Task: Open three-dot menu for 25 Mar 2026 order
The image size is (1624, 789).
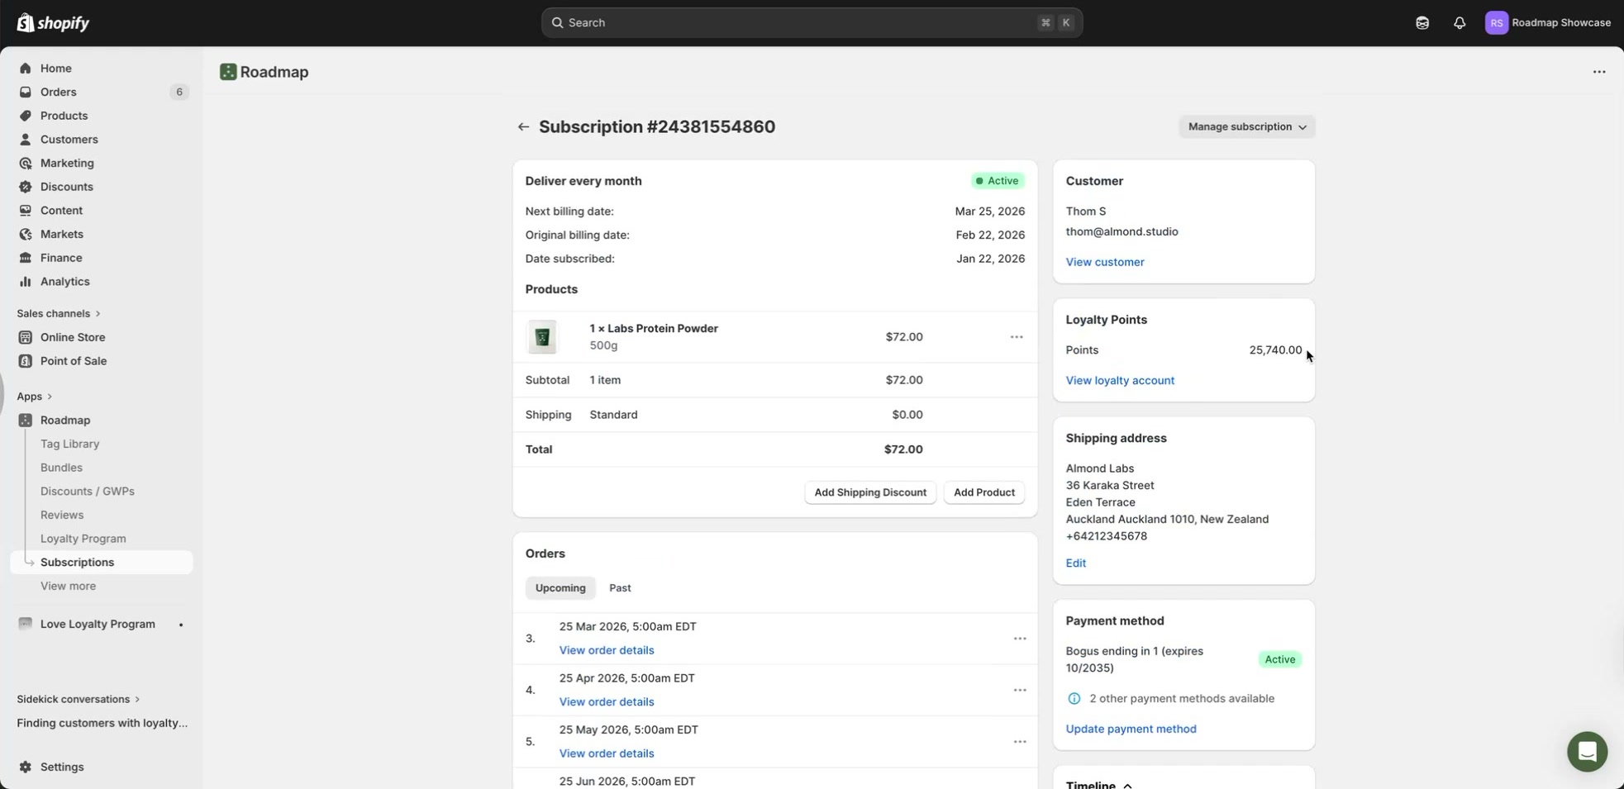Action: click(1020, 639)
